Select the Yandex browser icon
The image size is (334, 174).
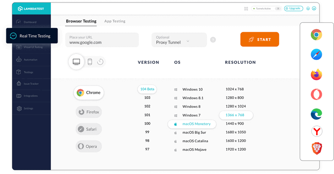coord(316,131)
